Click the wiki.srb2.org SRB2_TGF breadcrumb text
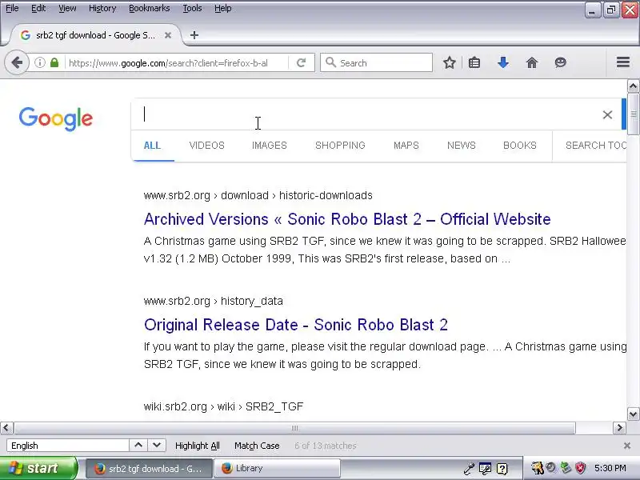This screenshot has width=640, height=480. (223, 406)
